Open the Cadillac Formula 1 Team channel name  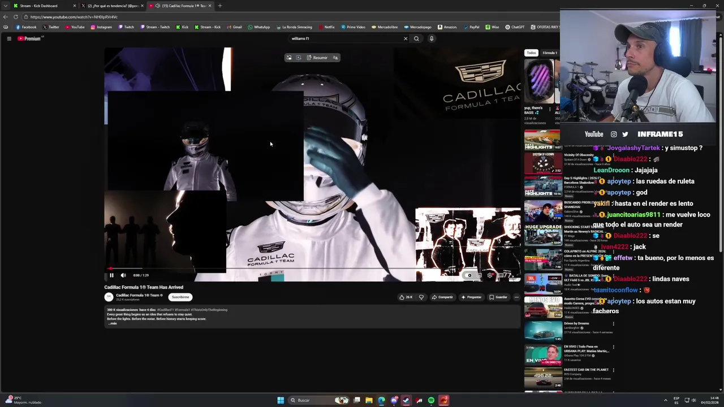138,295
